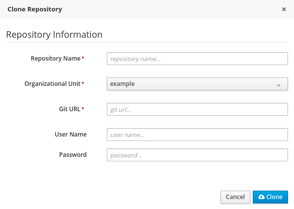Screen dimensions: 294x209
Task: Click the Repository Name label
Action: tap(56, 59)
